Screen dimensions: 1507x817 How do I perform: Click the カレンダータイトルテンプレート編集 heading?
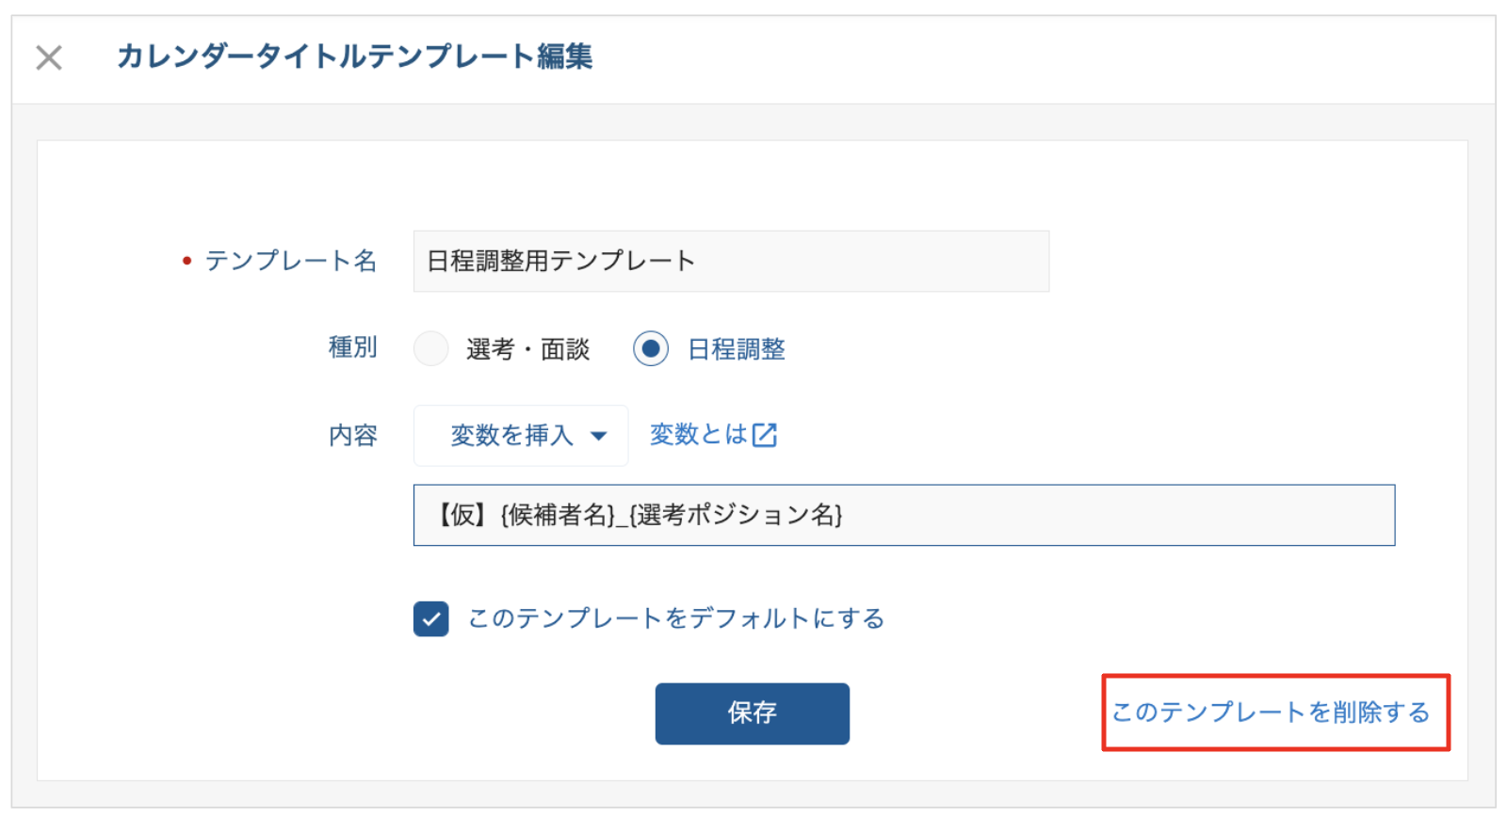point(354,56)
